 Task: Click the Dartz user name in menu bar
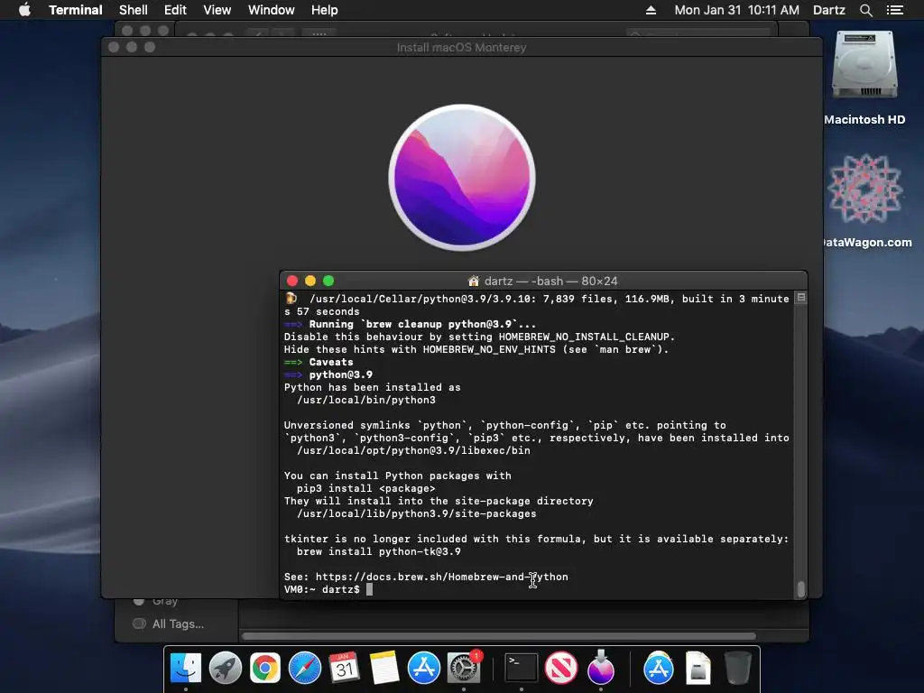click(x=828, y=10)
